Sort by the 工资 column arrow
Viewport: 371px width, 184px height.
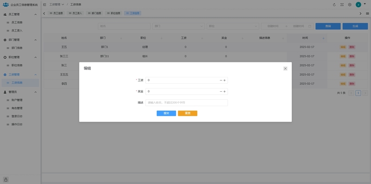click(x=202, y=38)
